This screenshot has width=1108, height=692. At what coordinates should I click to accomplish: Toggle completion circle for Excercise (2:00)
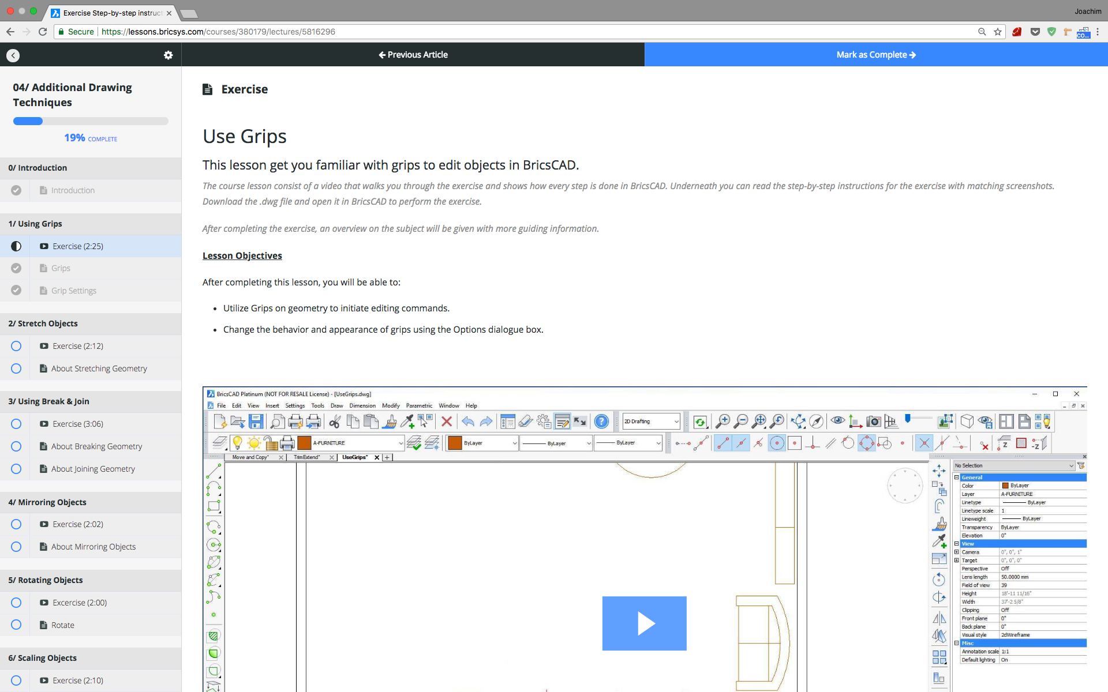coord(16,603)
